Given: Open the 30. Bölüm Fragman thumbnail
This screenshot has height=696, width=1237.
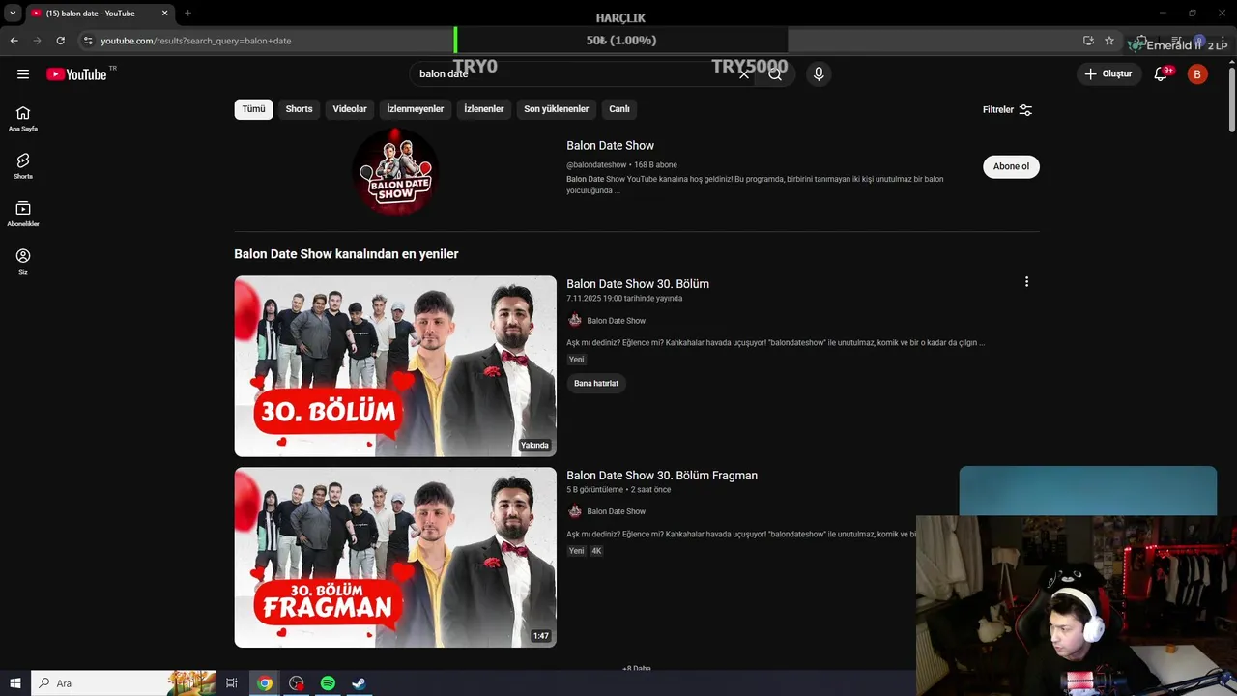Looking at the screenshot, I should coord(395,558).
